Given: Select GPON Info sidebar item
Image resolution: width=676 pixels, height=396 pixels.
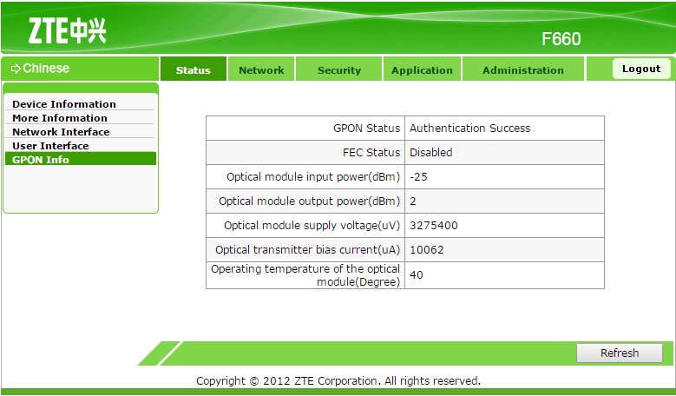Looking at the screenshot, I should click(x=81, y=159).
